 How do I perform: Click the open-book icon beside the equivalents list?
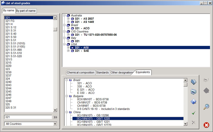(x=193, y=82)
